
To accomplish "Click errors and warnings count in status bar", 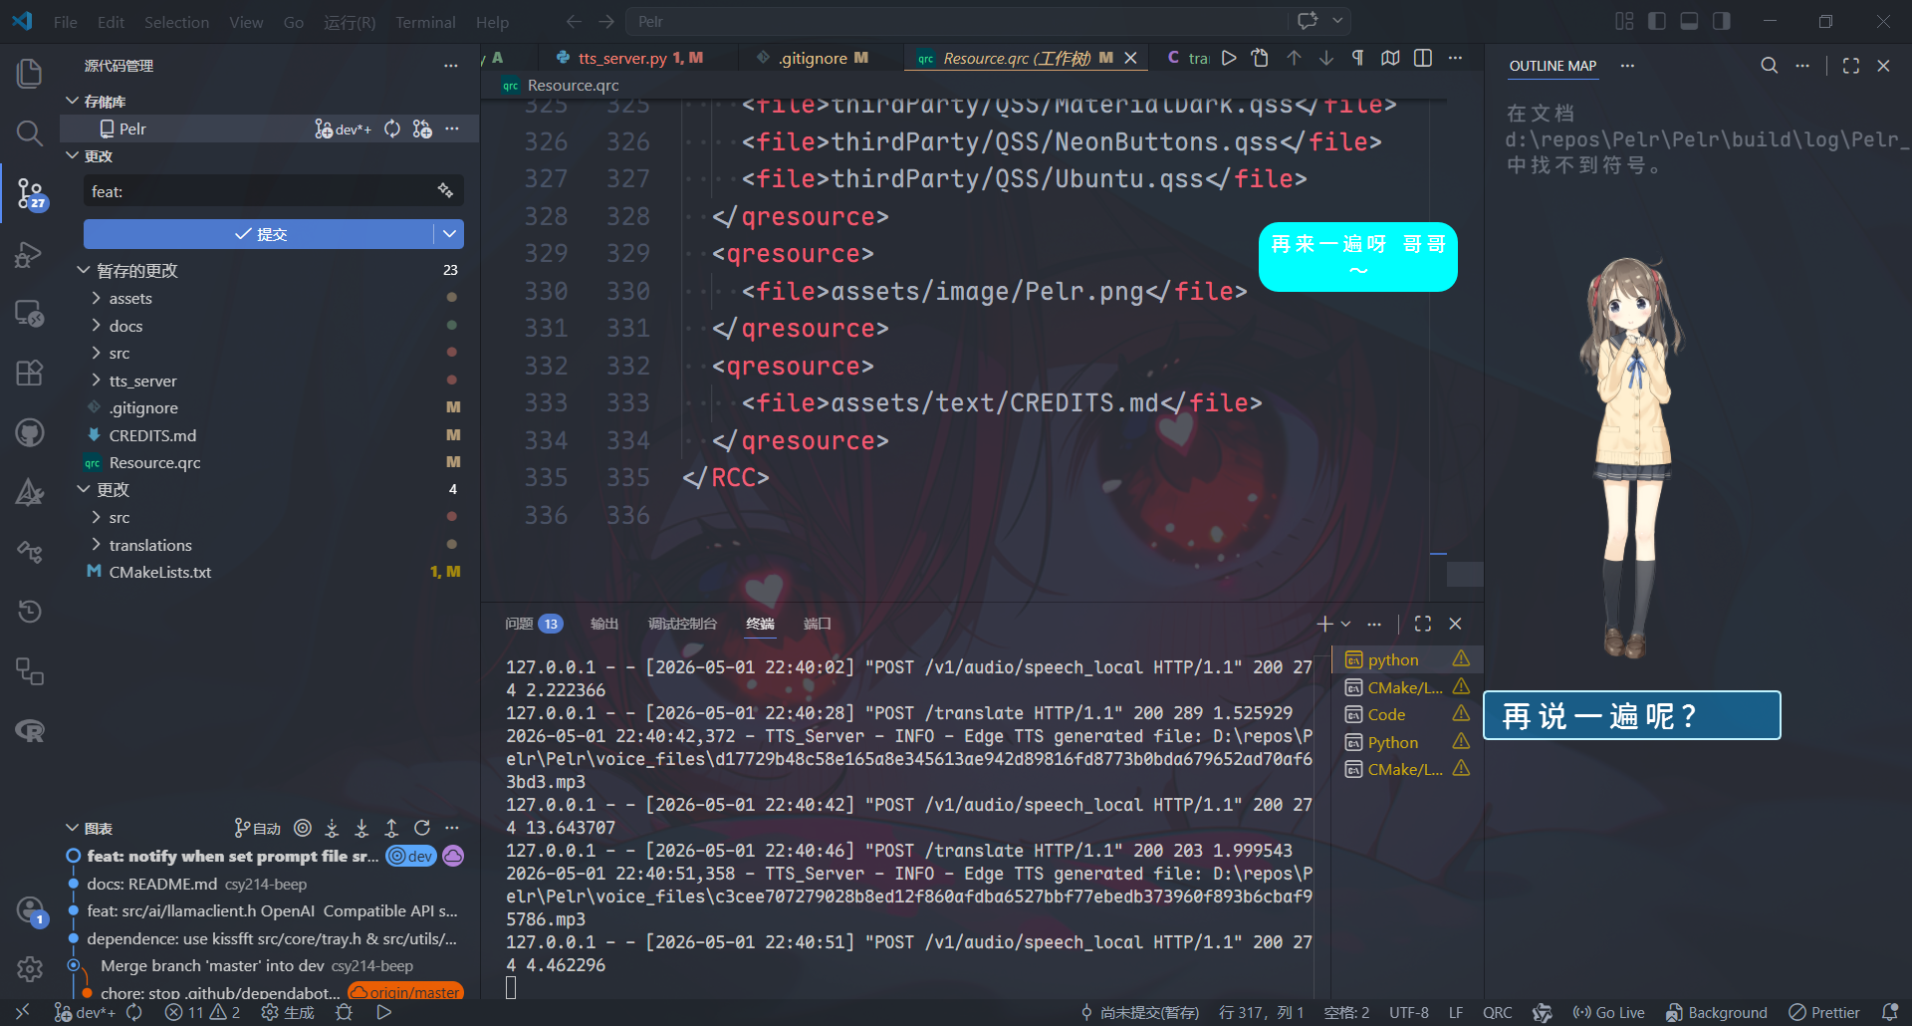I will click(202, 1012).
